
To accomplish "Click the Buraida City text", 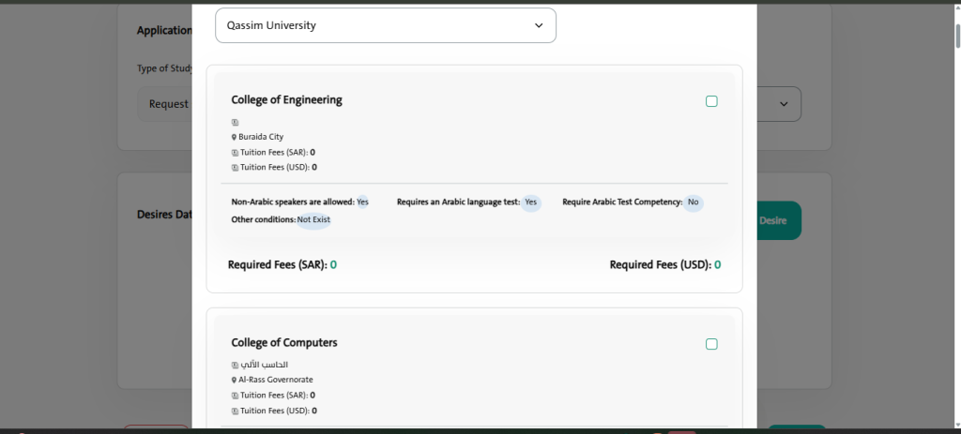I will (x=261, y=137).
